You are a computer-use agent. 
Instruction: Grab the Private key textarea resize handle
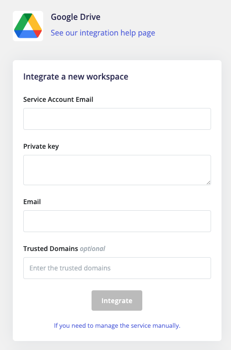coord(208,183)
